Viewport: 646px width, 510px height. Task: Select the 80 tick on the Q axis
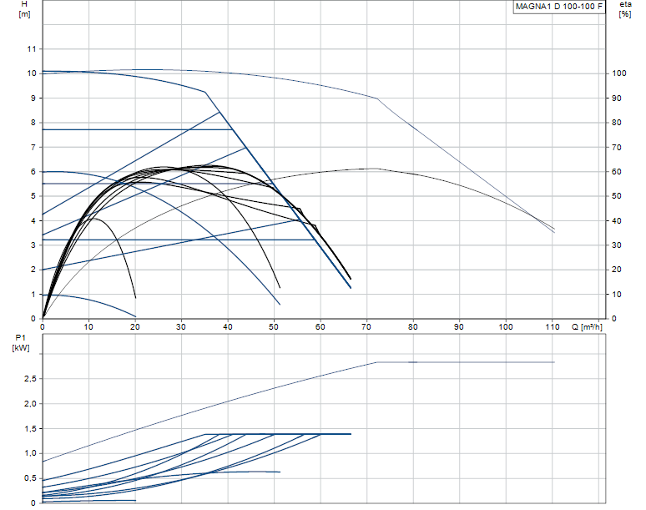[x=413, y=326]
